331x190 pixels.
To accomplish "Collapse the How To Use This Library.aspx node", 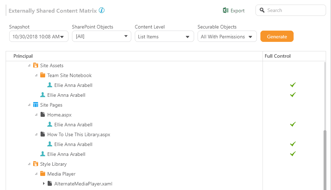I will coord(36,134).
